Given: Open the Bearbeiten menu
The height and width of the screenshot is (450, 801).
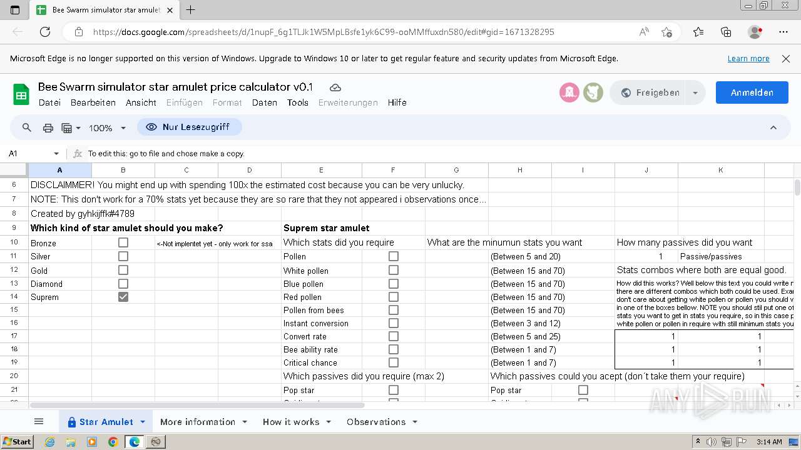Looking at the screenshot, I should point(93,102).
